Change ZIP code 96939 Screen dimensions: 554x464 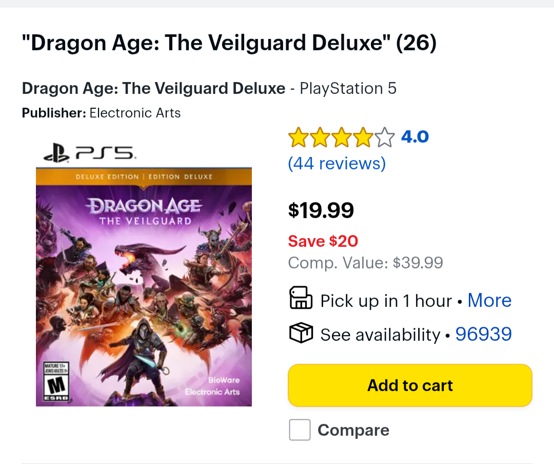click(x=483, y=334)
